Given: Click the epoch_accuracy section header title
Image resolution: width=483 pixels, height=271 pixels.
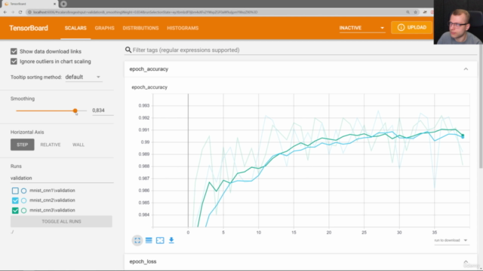Looking at the screenshot, I should click(149, 69).
